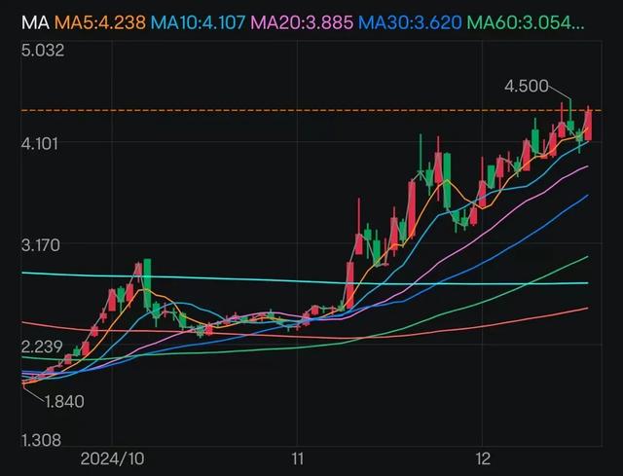Click the 4.500 high price annotation

click(526, 87)
